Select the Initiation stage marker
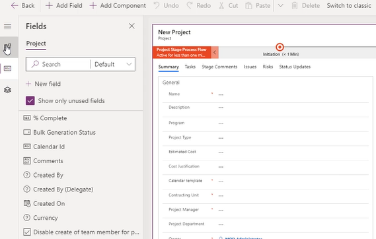The width and height of the screenshot is (376, 239). [x=280, y=47]
